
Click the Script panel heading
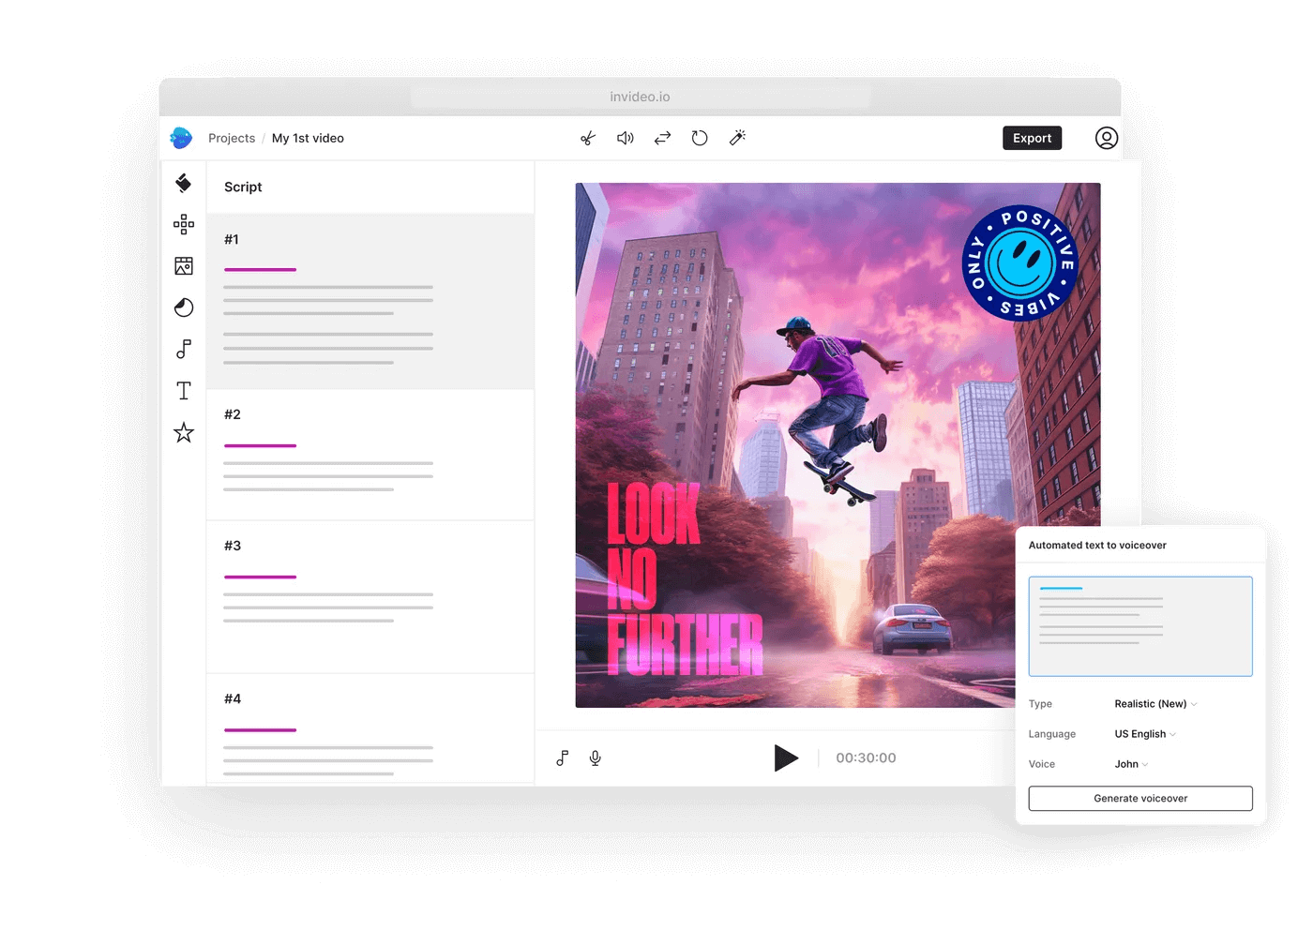(243, 187)
